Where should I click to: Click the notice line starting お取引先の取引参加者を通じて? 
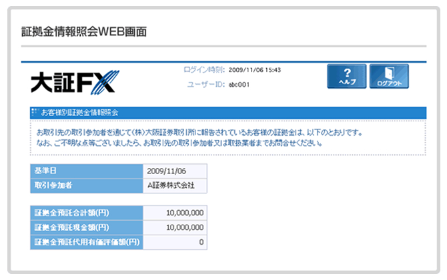click(x=199, y=133)
